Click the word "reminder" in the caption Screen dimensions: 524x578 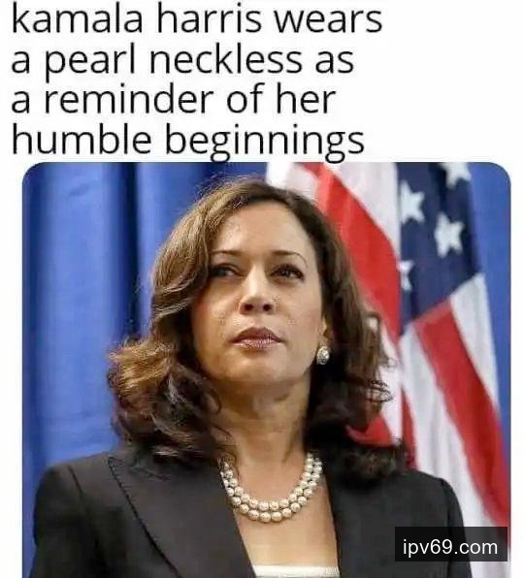[x=129, y=100]
